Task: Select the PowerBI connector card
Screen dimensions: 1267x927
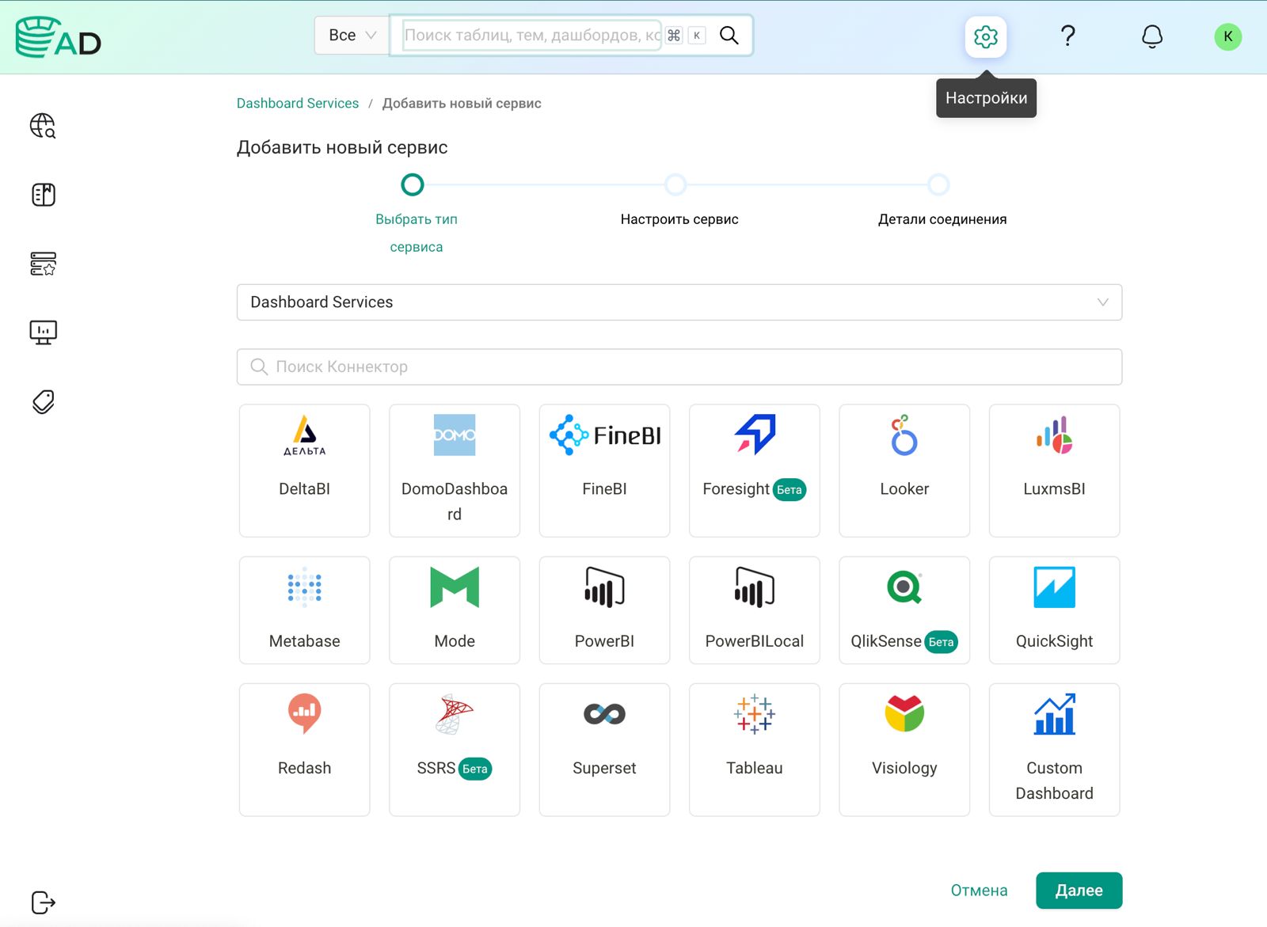Action: 604,610
